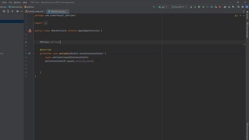Go to previous highlighted problem arrow
This screenshot has height=140, width=249.
(240, 16)
